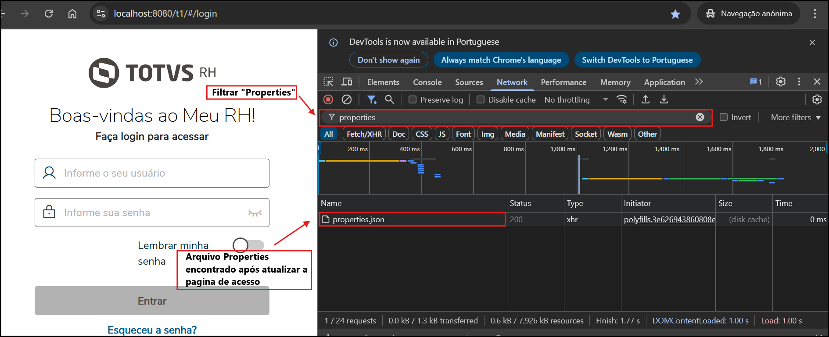Click Switch DevTools to Portuguese button
Viewport: 829px width, 337px height.
point(637,60)
